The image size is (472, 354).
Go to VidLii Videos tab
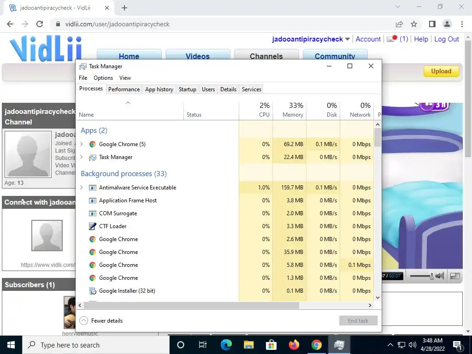click(198, 55)
